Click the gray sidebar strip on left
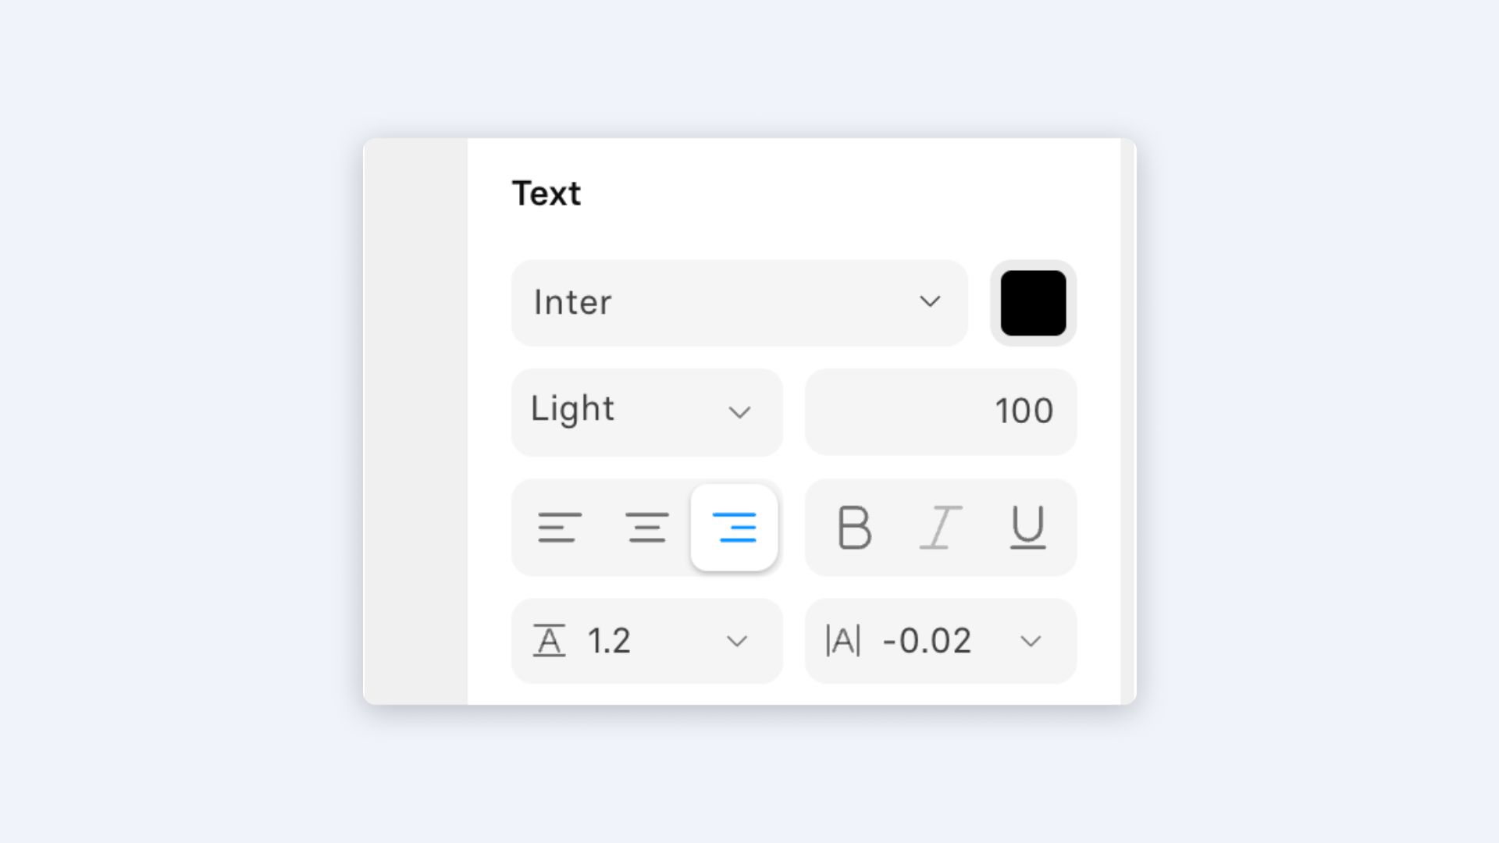 pos(415,421)
